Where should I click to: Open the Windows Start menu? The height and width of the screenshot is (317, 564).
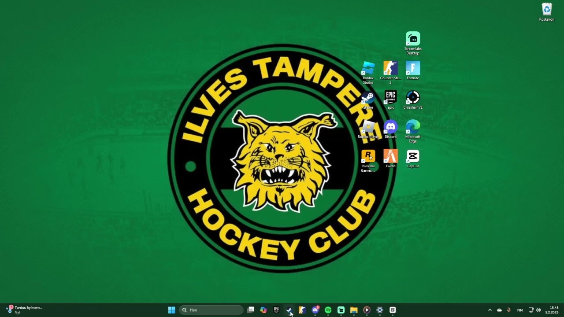point(171,310)
